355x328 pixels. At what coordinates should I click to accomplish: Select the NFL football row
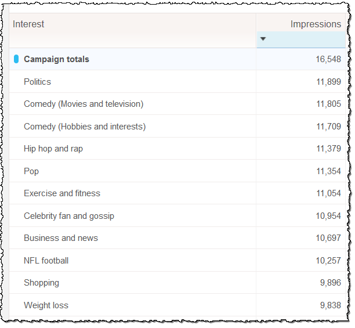[46, 261]
